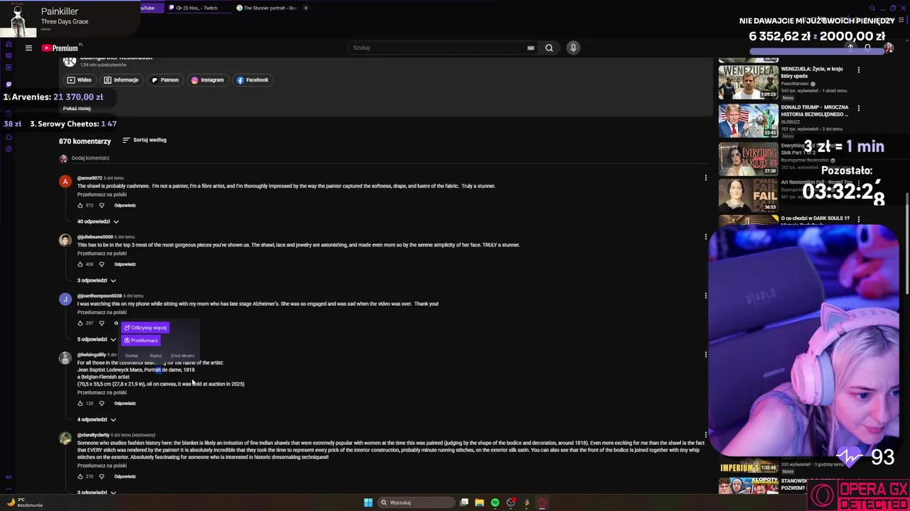Like the comment by @joanthompson5038
This screenshot has width=910, height=511.
[x=80, y=323]
